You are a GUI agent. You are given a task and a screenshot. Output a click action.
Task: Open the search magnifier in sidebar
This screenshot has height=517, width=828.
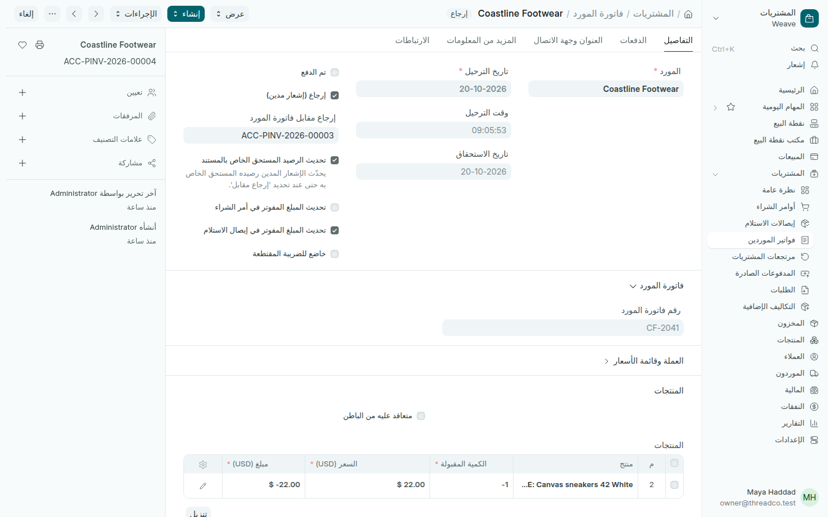tap(814, 48)
